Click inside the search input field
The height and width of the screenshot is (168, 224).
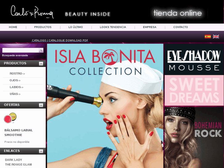[x=21, y=50]
